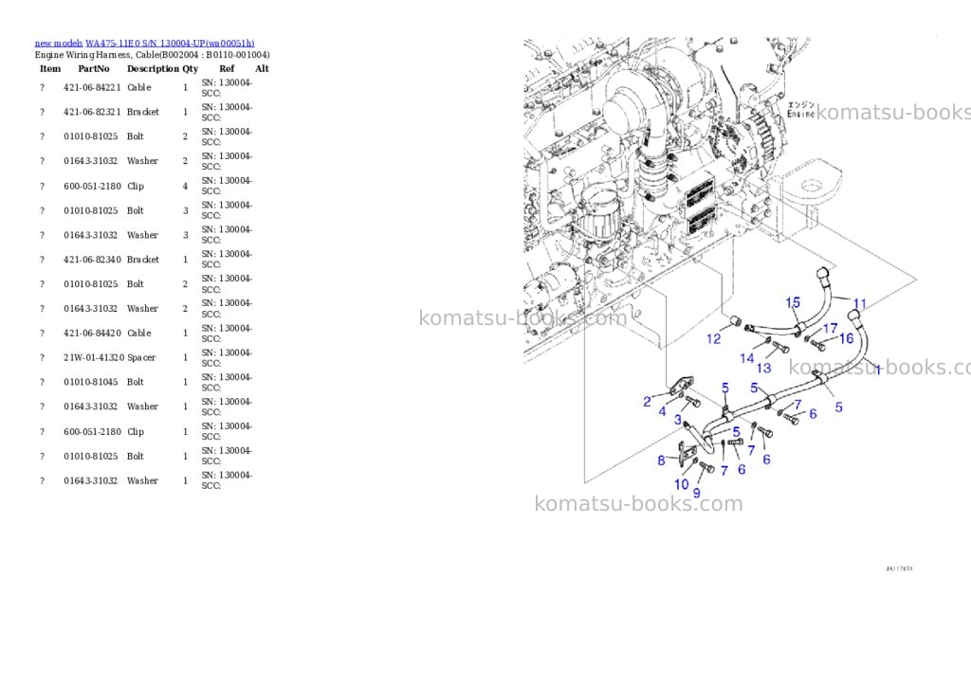
Task: Click the 'Engine' label in the diagram
Action: [x=800, y=114]
